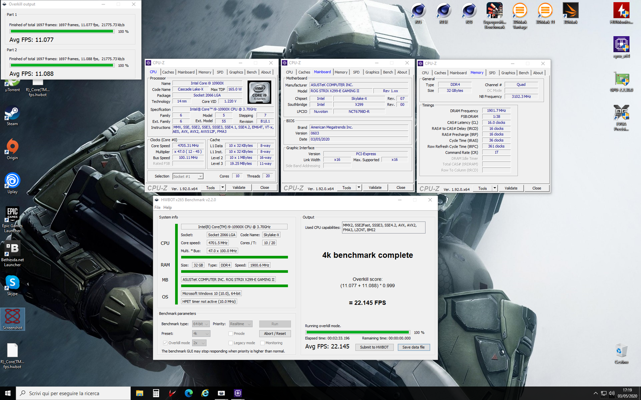
Task: Open Skype desktop icon
Action: (x=12, y=286)
